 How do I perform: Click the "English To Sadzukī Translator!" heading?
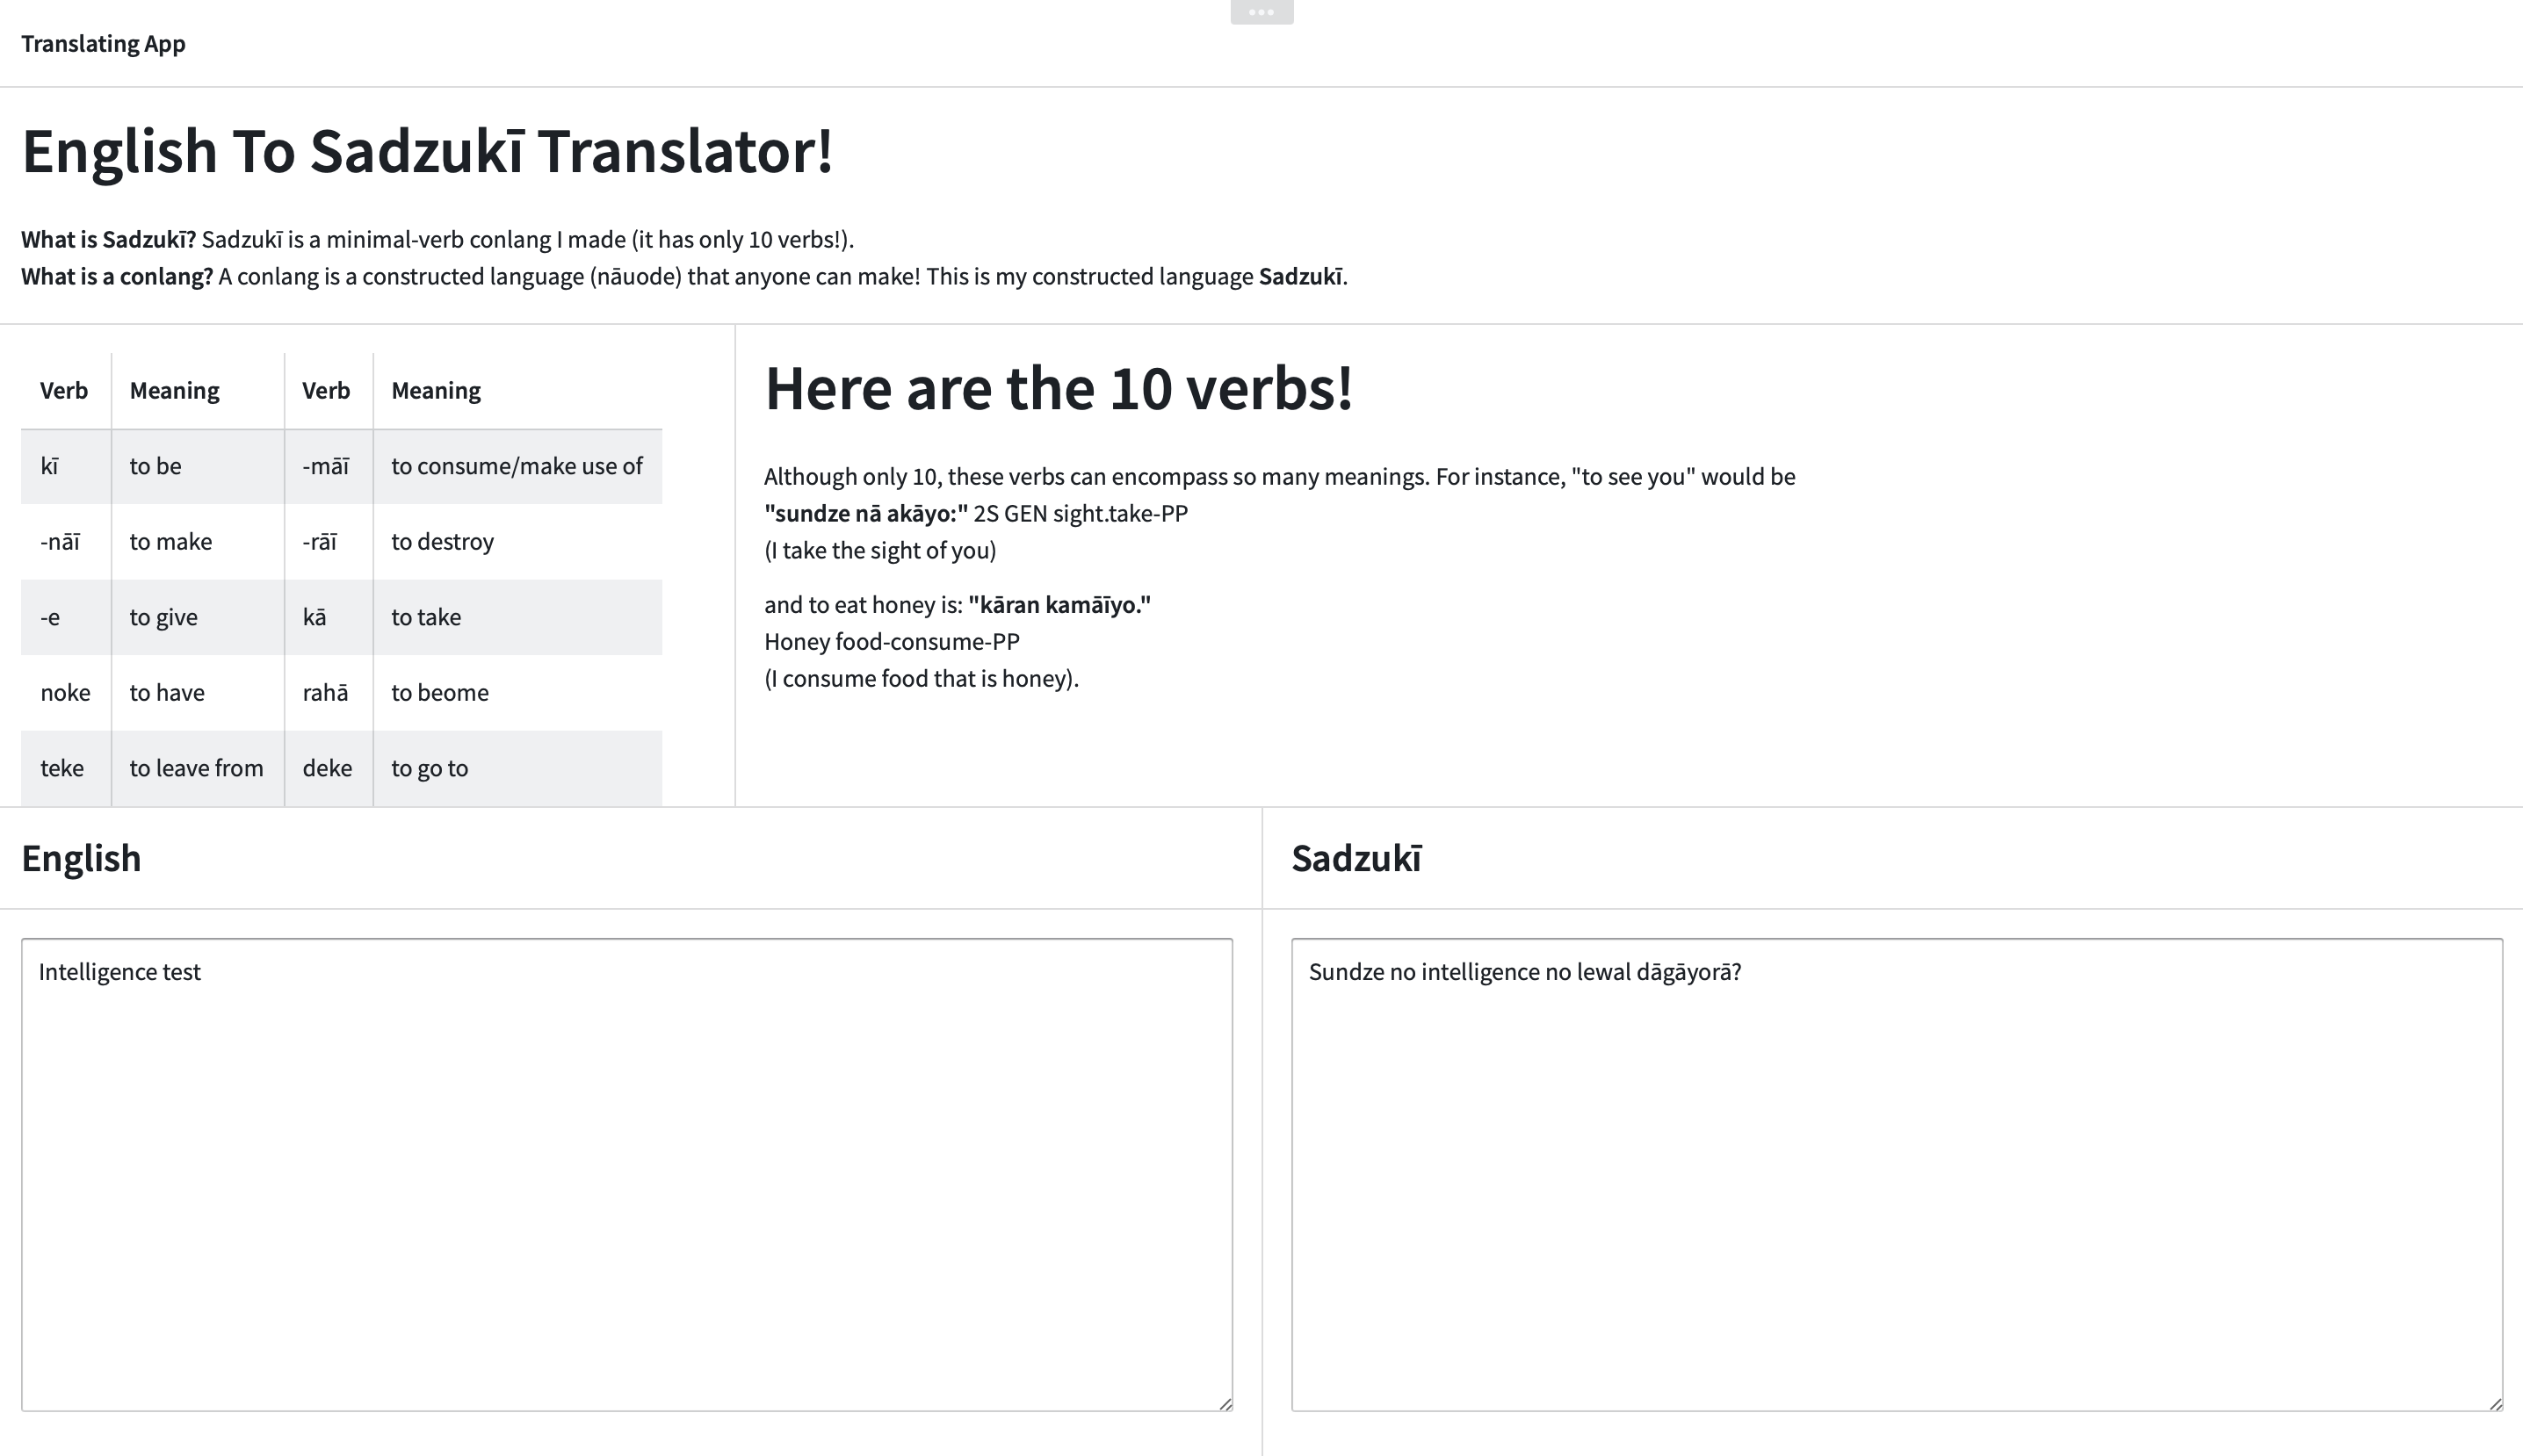[427, 152]
